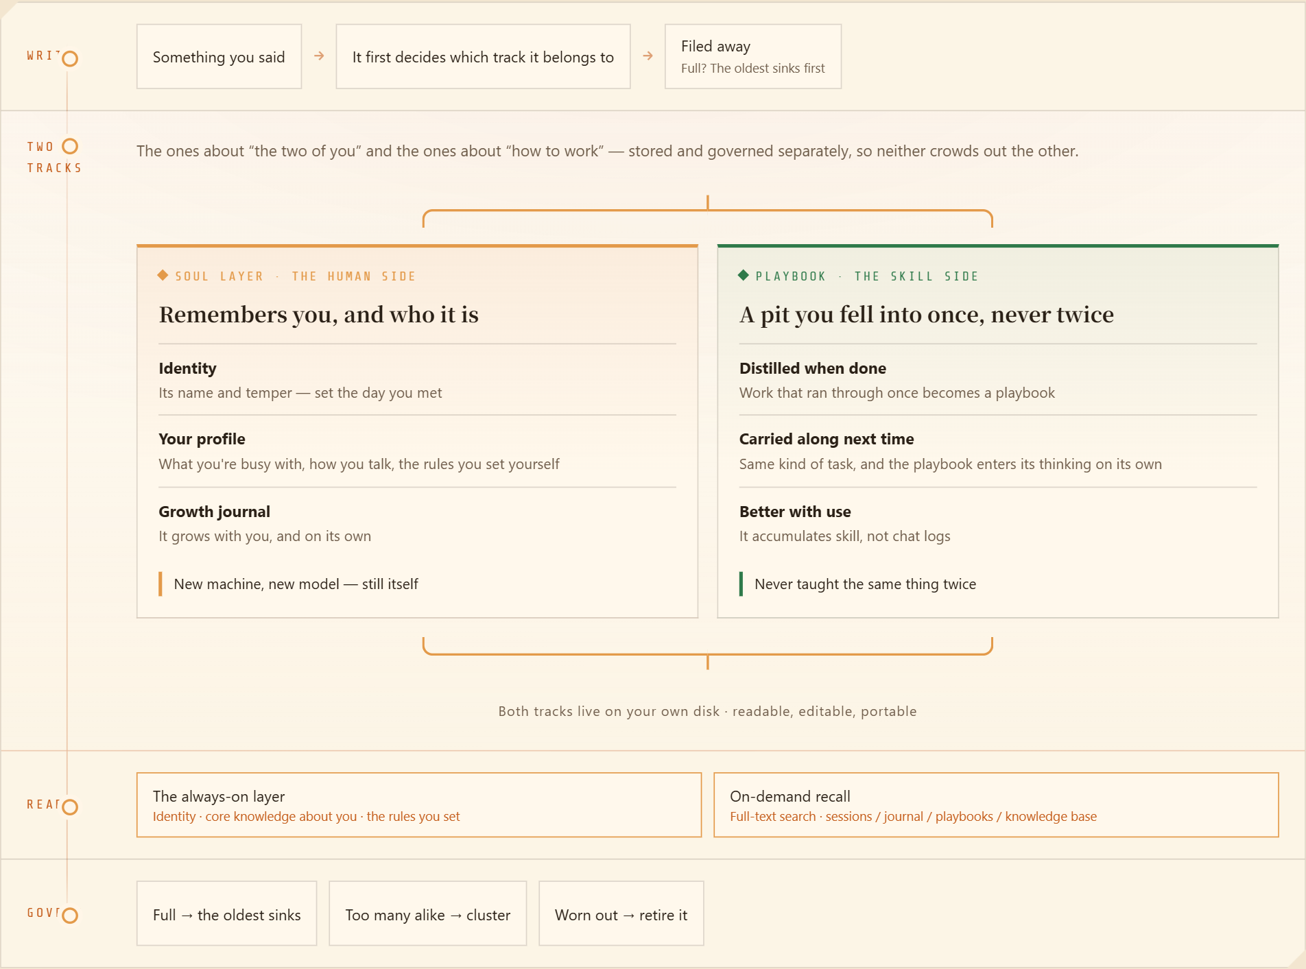
Task: Click the 'Something you said' card
Action: tap(219, 57)
